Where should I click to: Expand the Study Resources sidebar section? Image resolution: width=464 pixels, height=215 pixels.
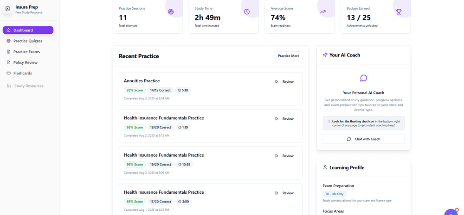tap(28, 86)
